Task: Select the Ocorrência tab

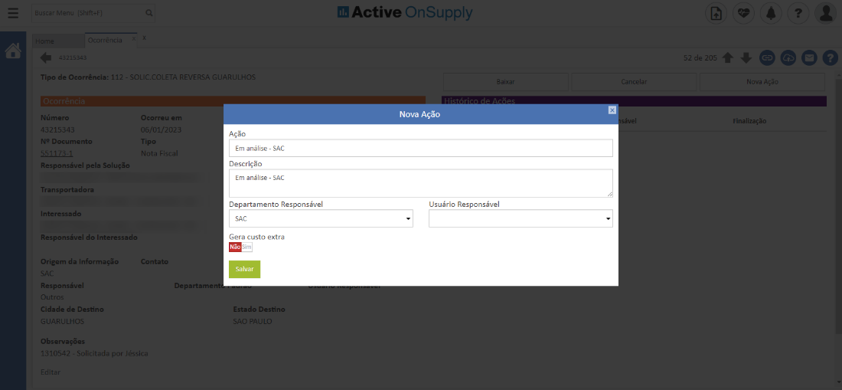Action: click(x=105, y=40)
